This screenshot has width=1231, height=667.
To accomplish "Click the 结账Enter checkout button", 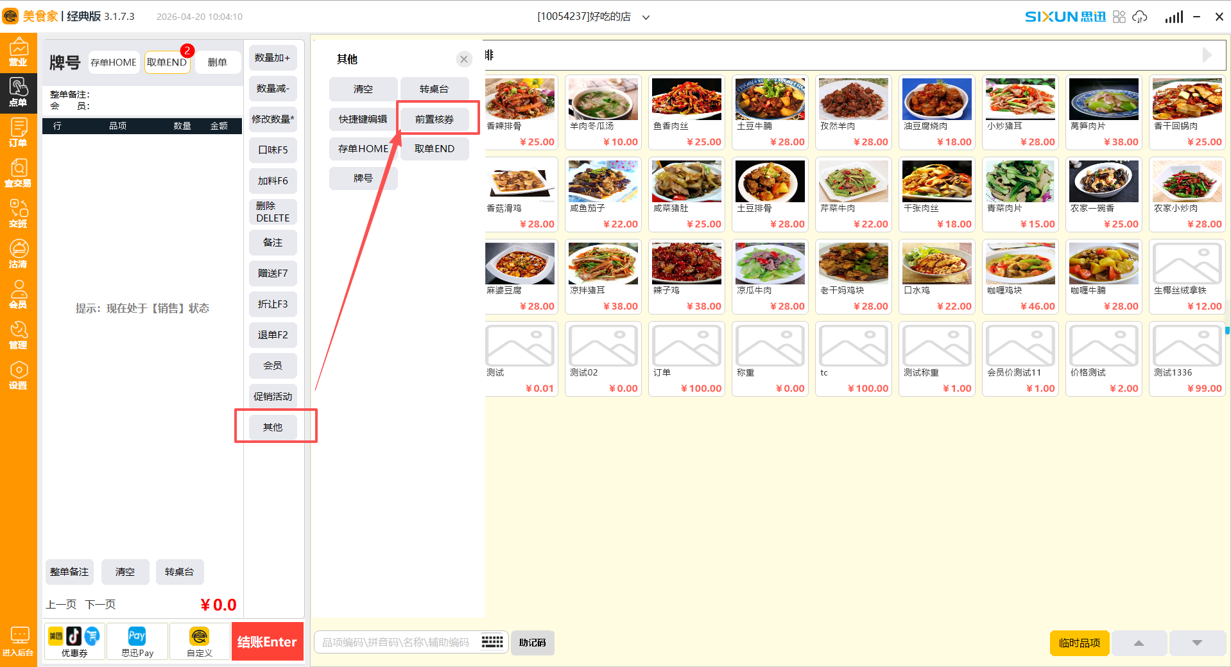I will pyautogui.click(x=267, y=641).
